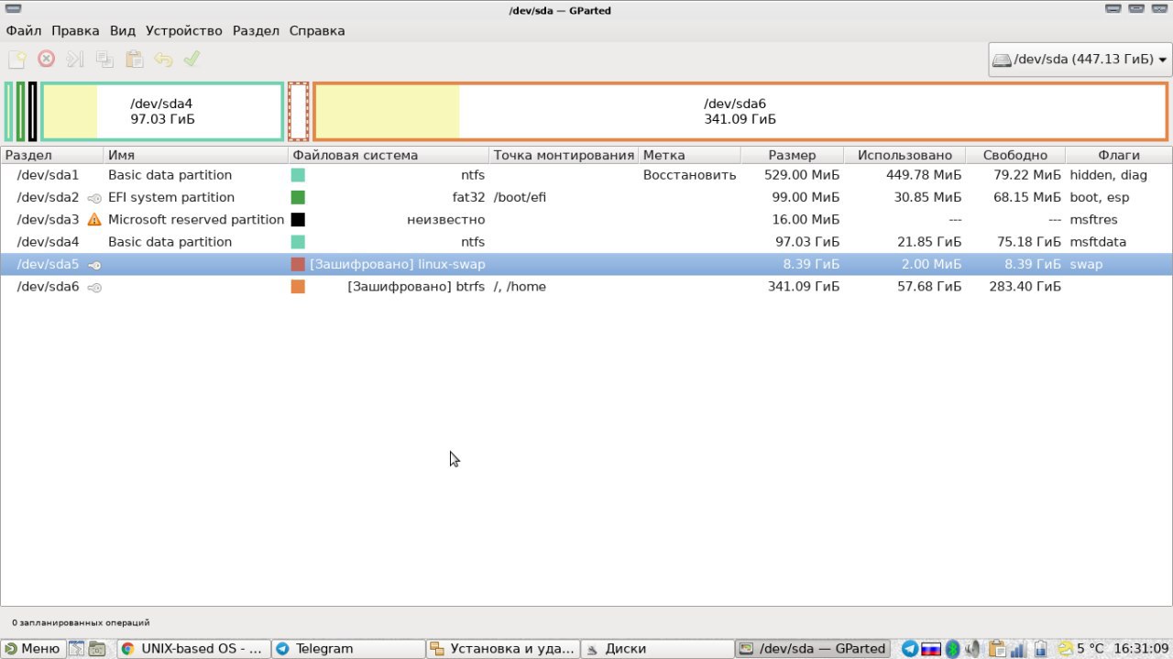Select the dashed swap block in graphic

(298, 112)
